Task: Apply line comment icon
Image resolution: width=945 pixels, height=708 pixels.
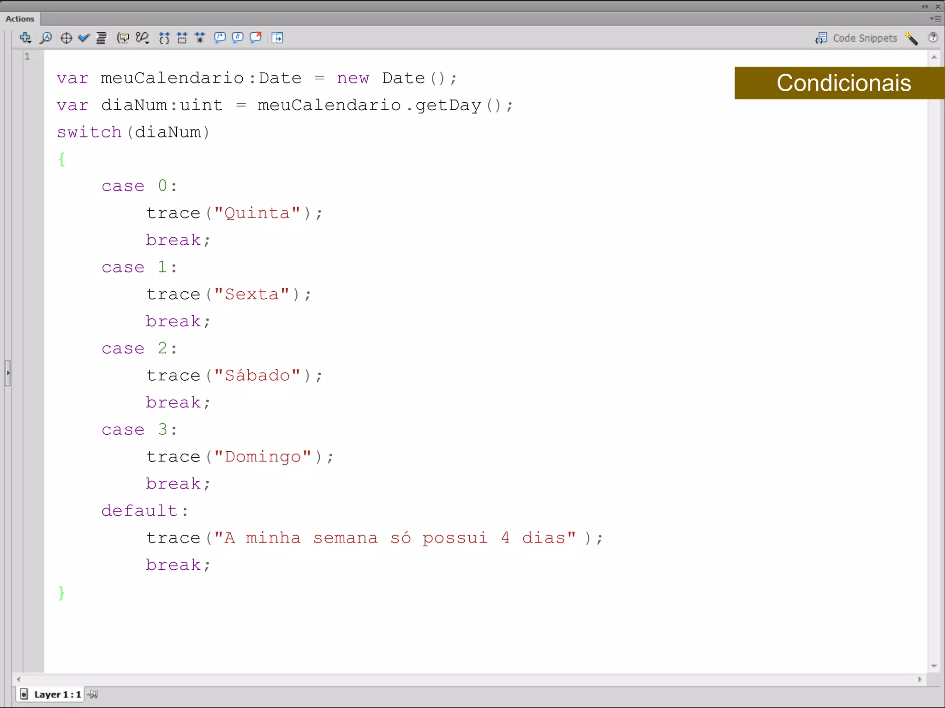Action: (x=238, y=38)
